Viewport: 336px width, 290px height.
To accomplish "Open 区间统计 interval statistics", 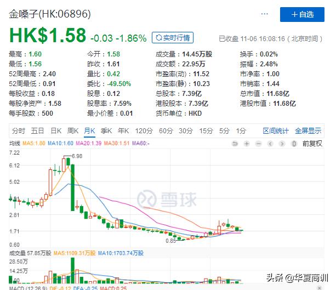I will [x=276, y=130].
